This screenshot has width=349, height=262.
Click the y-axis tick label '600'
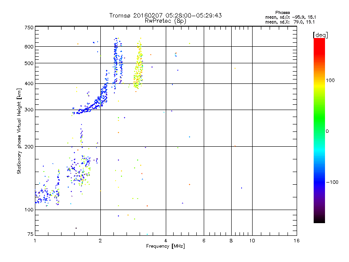coord(29,47)
